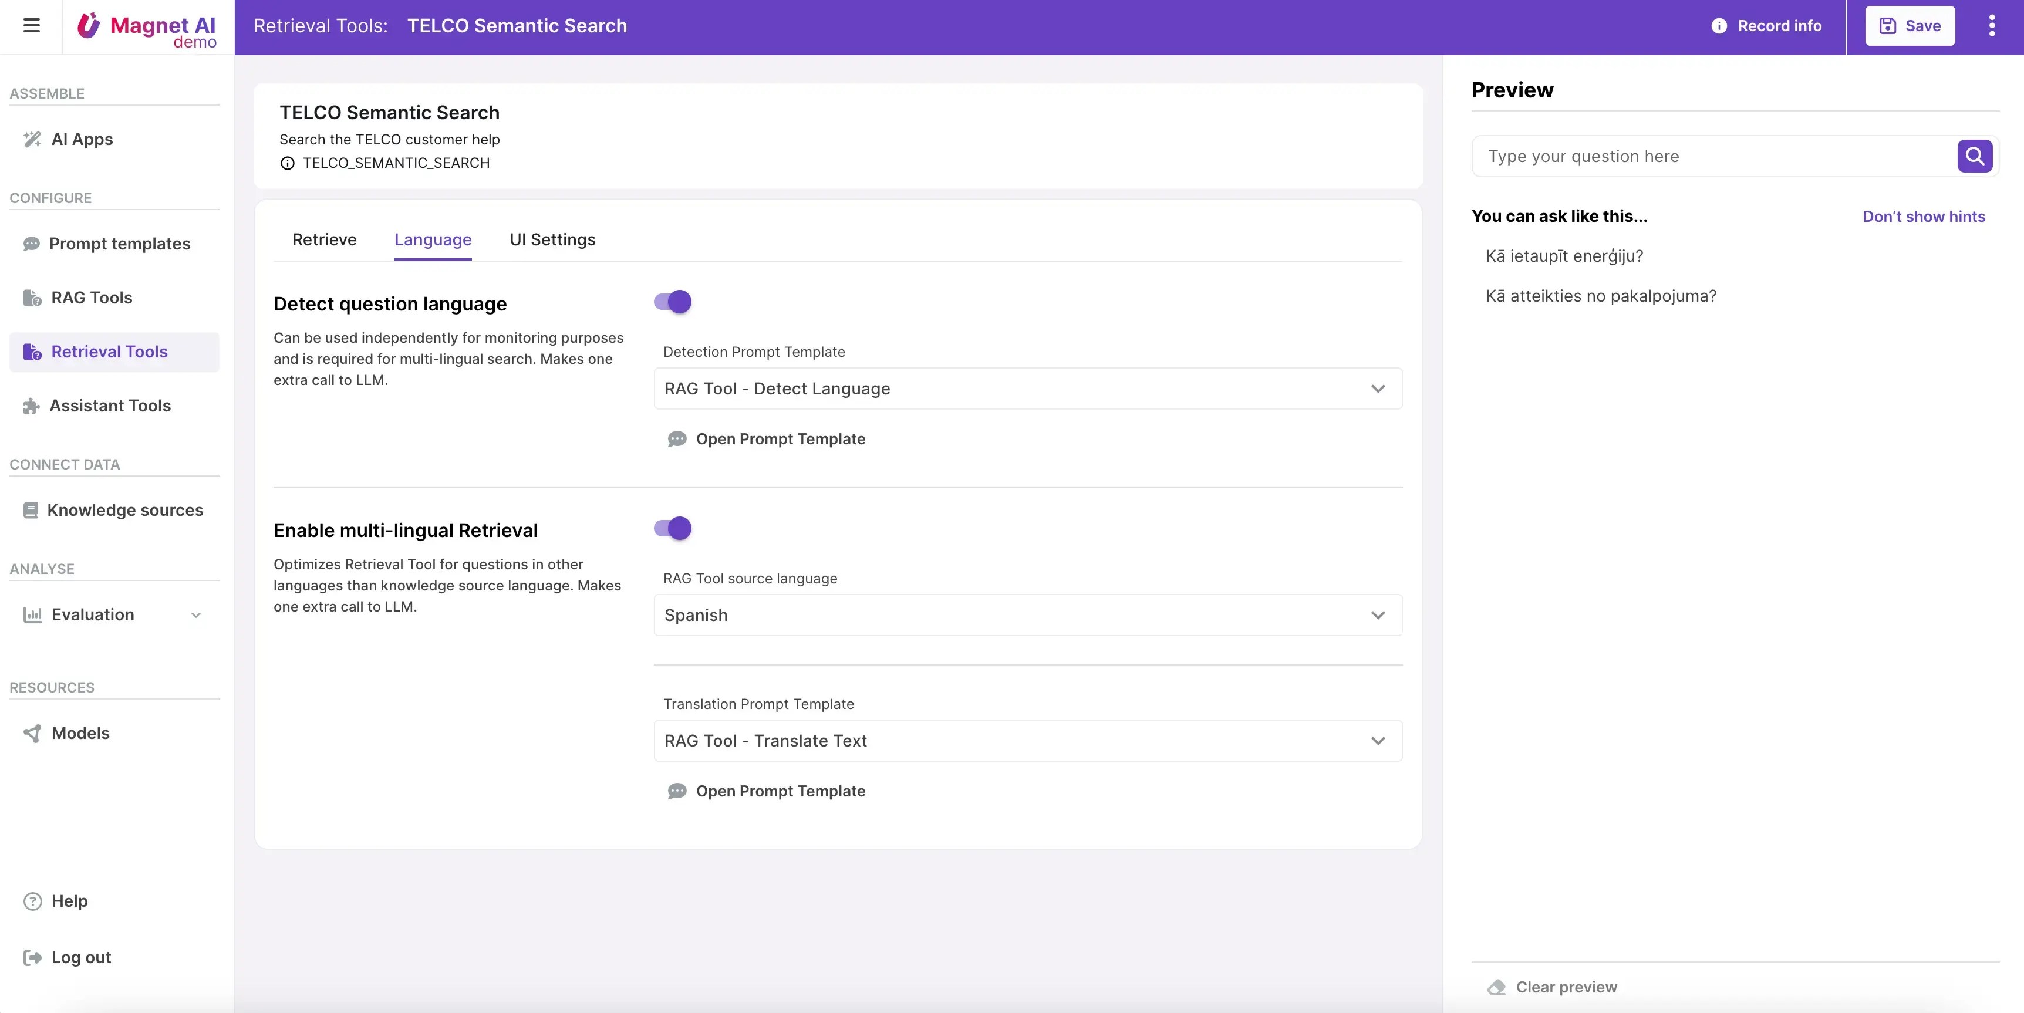Click the eraser Clear preview icon
Image resolution: width=2024 pixels, height=1013 pixels.
coord(1496,987)
